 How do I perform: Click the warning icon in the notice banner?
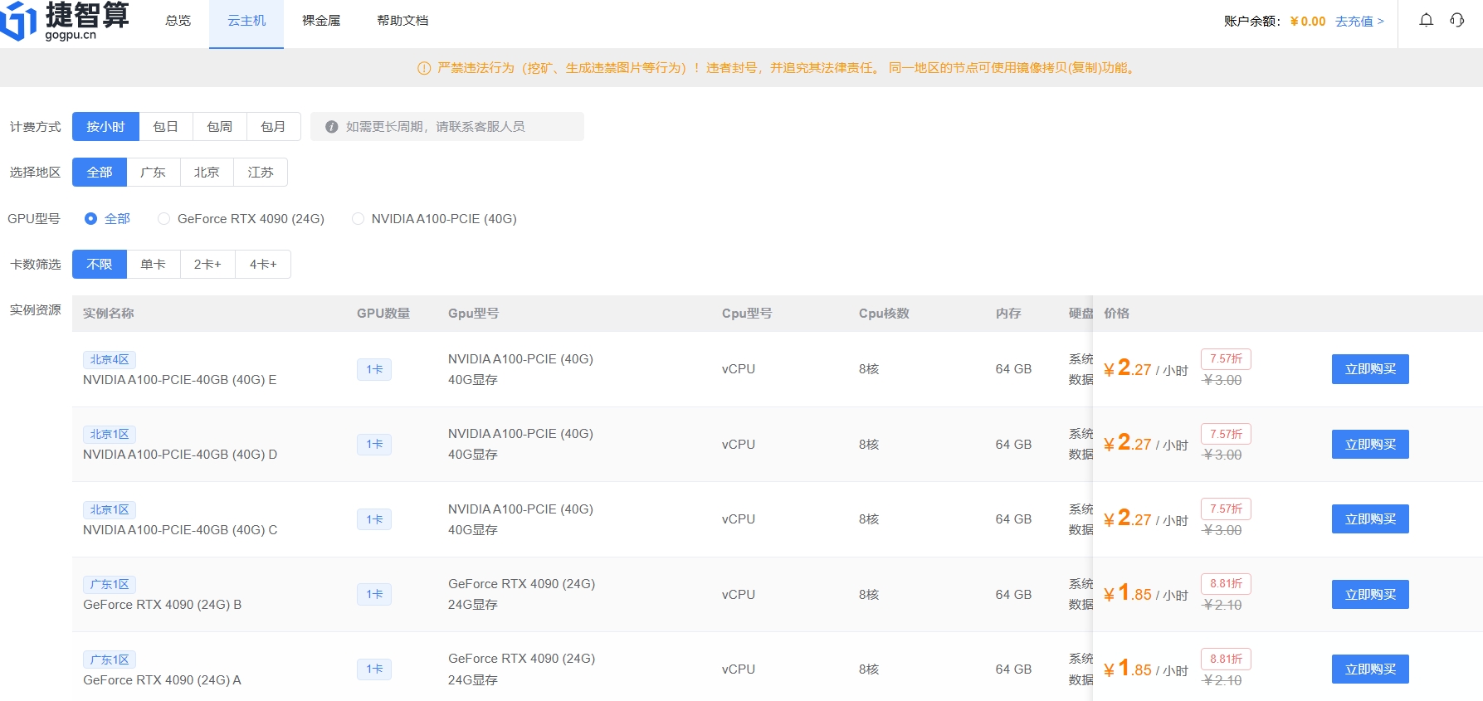click(424, 68)
